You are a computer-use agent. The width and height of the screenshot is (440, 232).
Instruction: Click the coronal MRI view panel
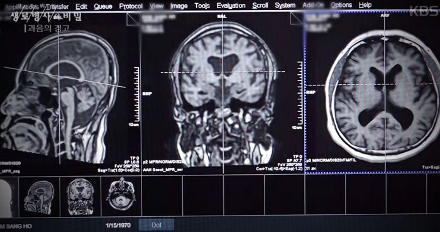(223, 92)
